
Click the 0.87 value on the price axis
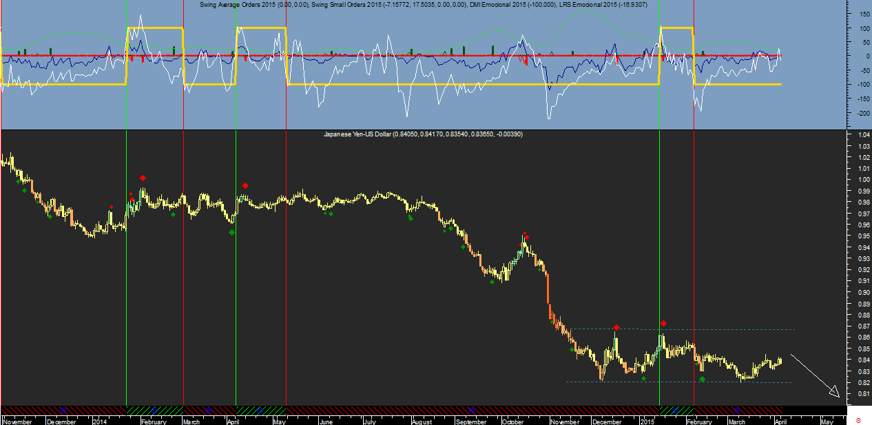tap(864, 326)
